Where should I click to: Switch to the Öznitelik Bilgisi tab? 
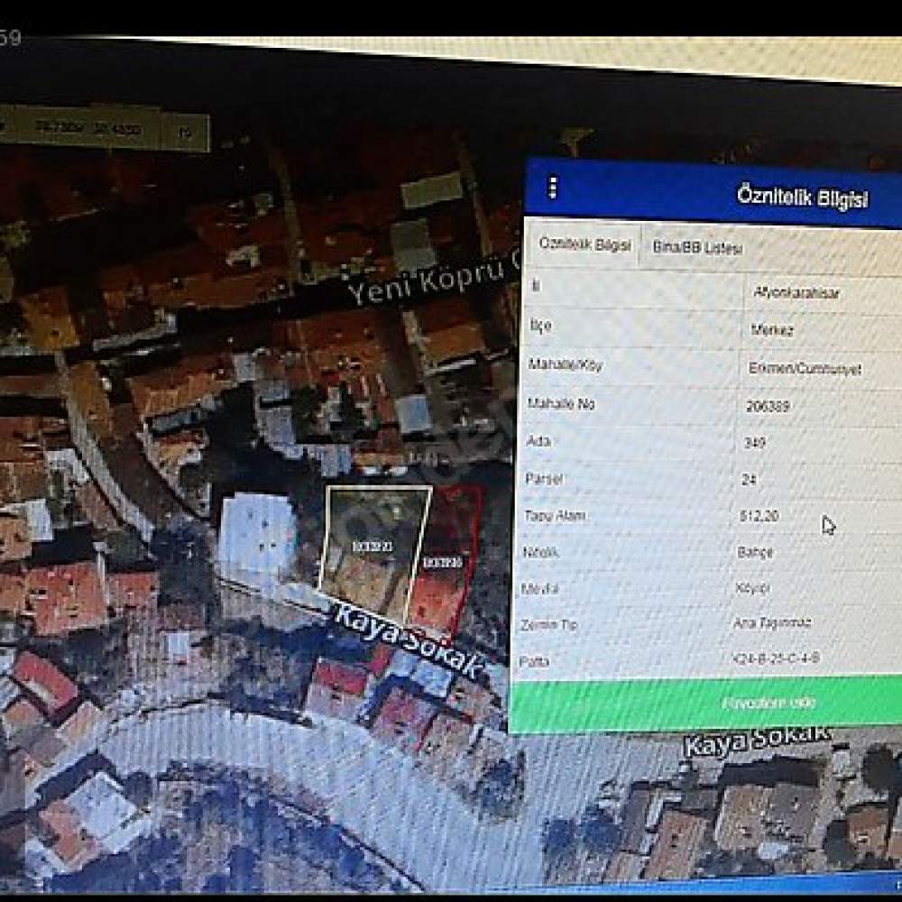coord(584,244)
